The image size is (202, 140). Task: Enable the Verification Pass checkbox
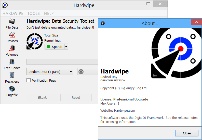[x=29, y=80]
